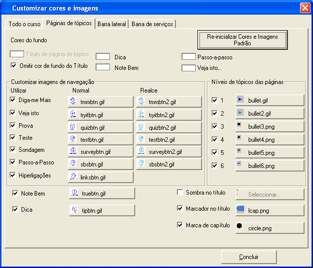Switch to the Barra lateral tab
This screenshot has width=313, height=268.
112,24
